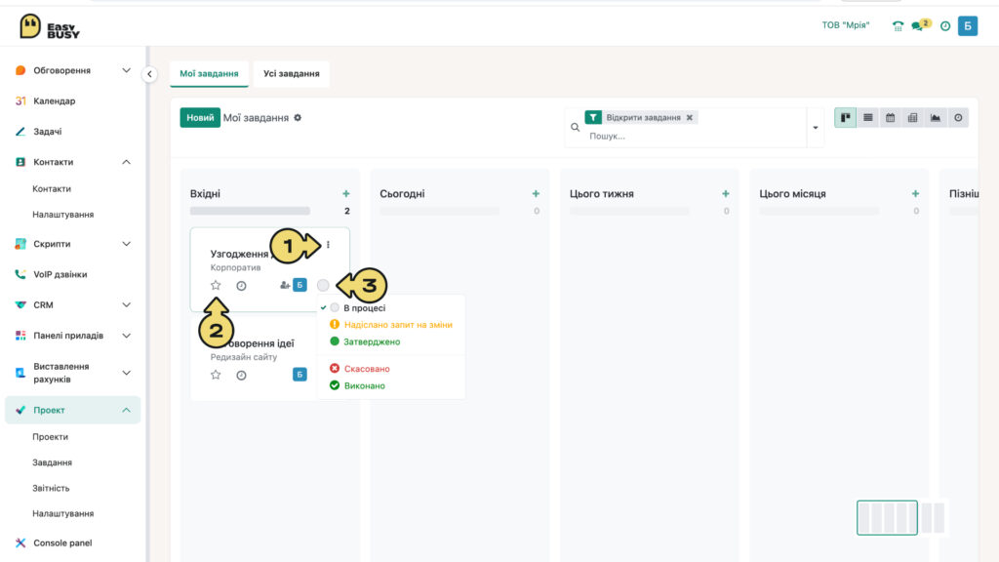999x562 pixels.
Task: Toggle status circle on Узгодження card
Action: 323,286
